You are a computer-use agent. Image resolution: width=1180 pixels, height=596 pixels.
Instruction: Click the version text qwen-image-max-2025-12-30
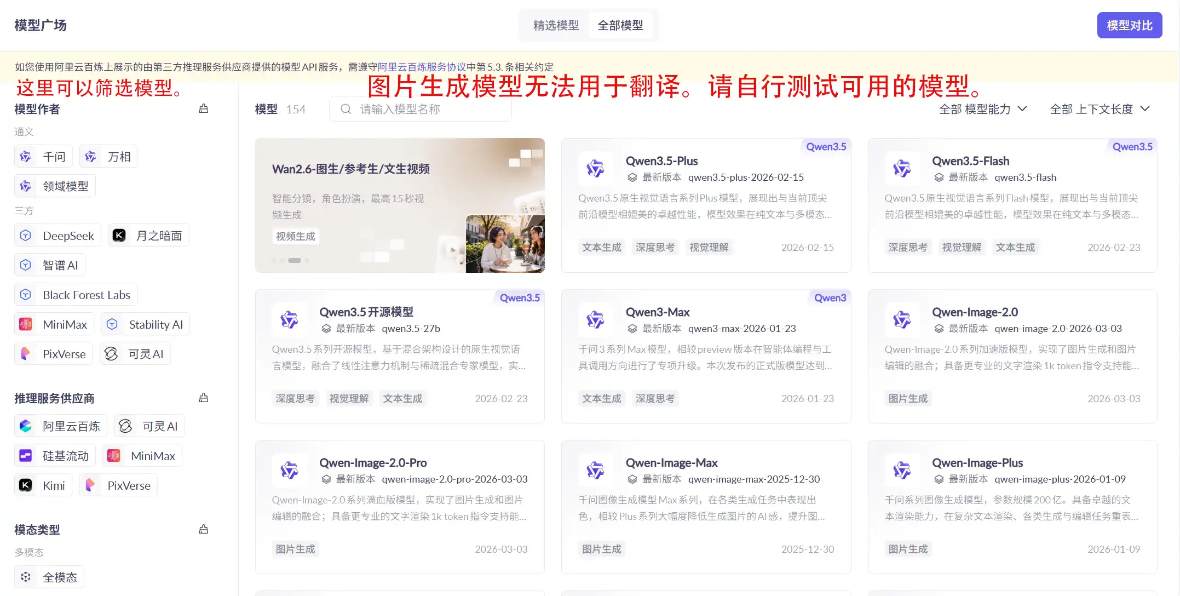[x=754, y=479]
